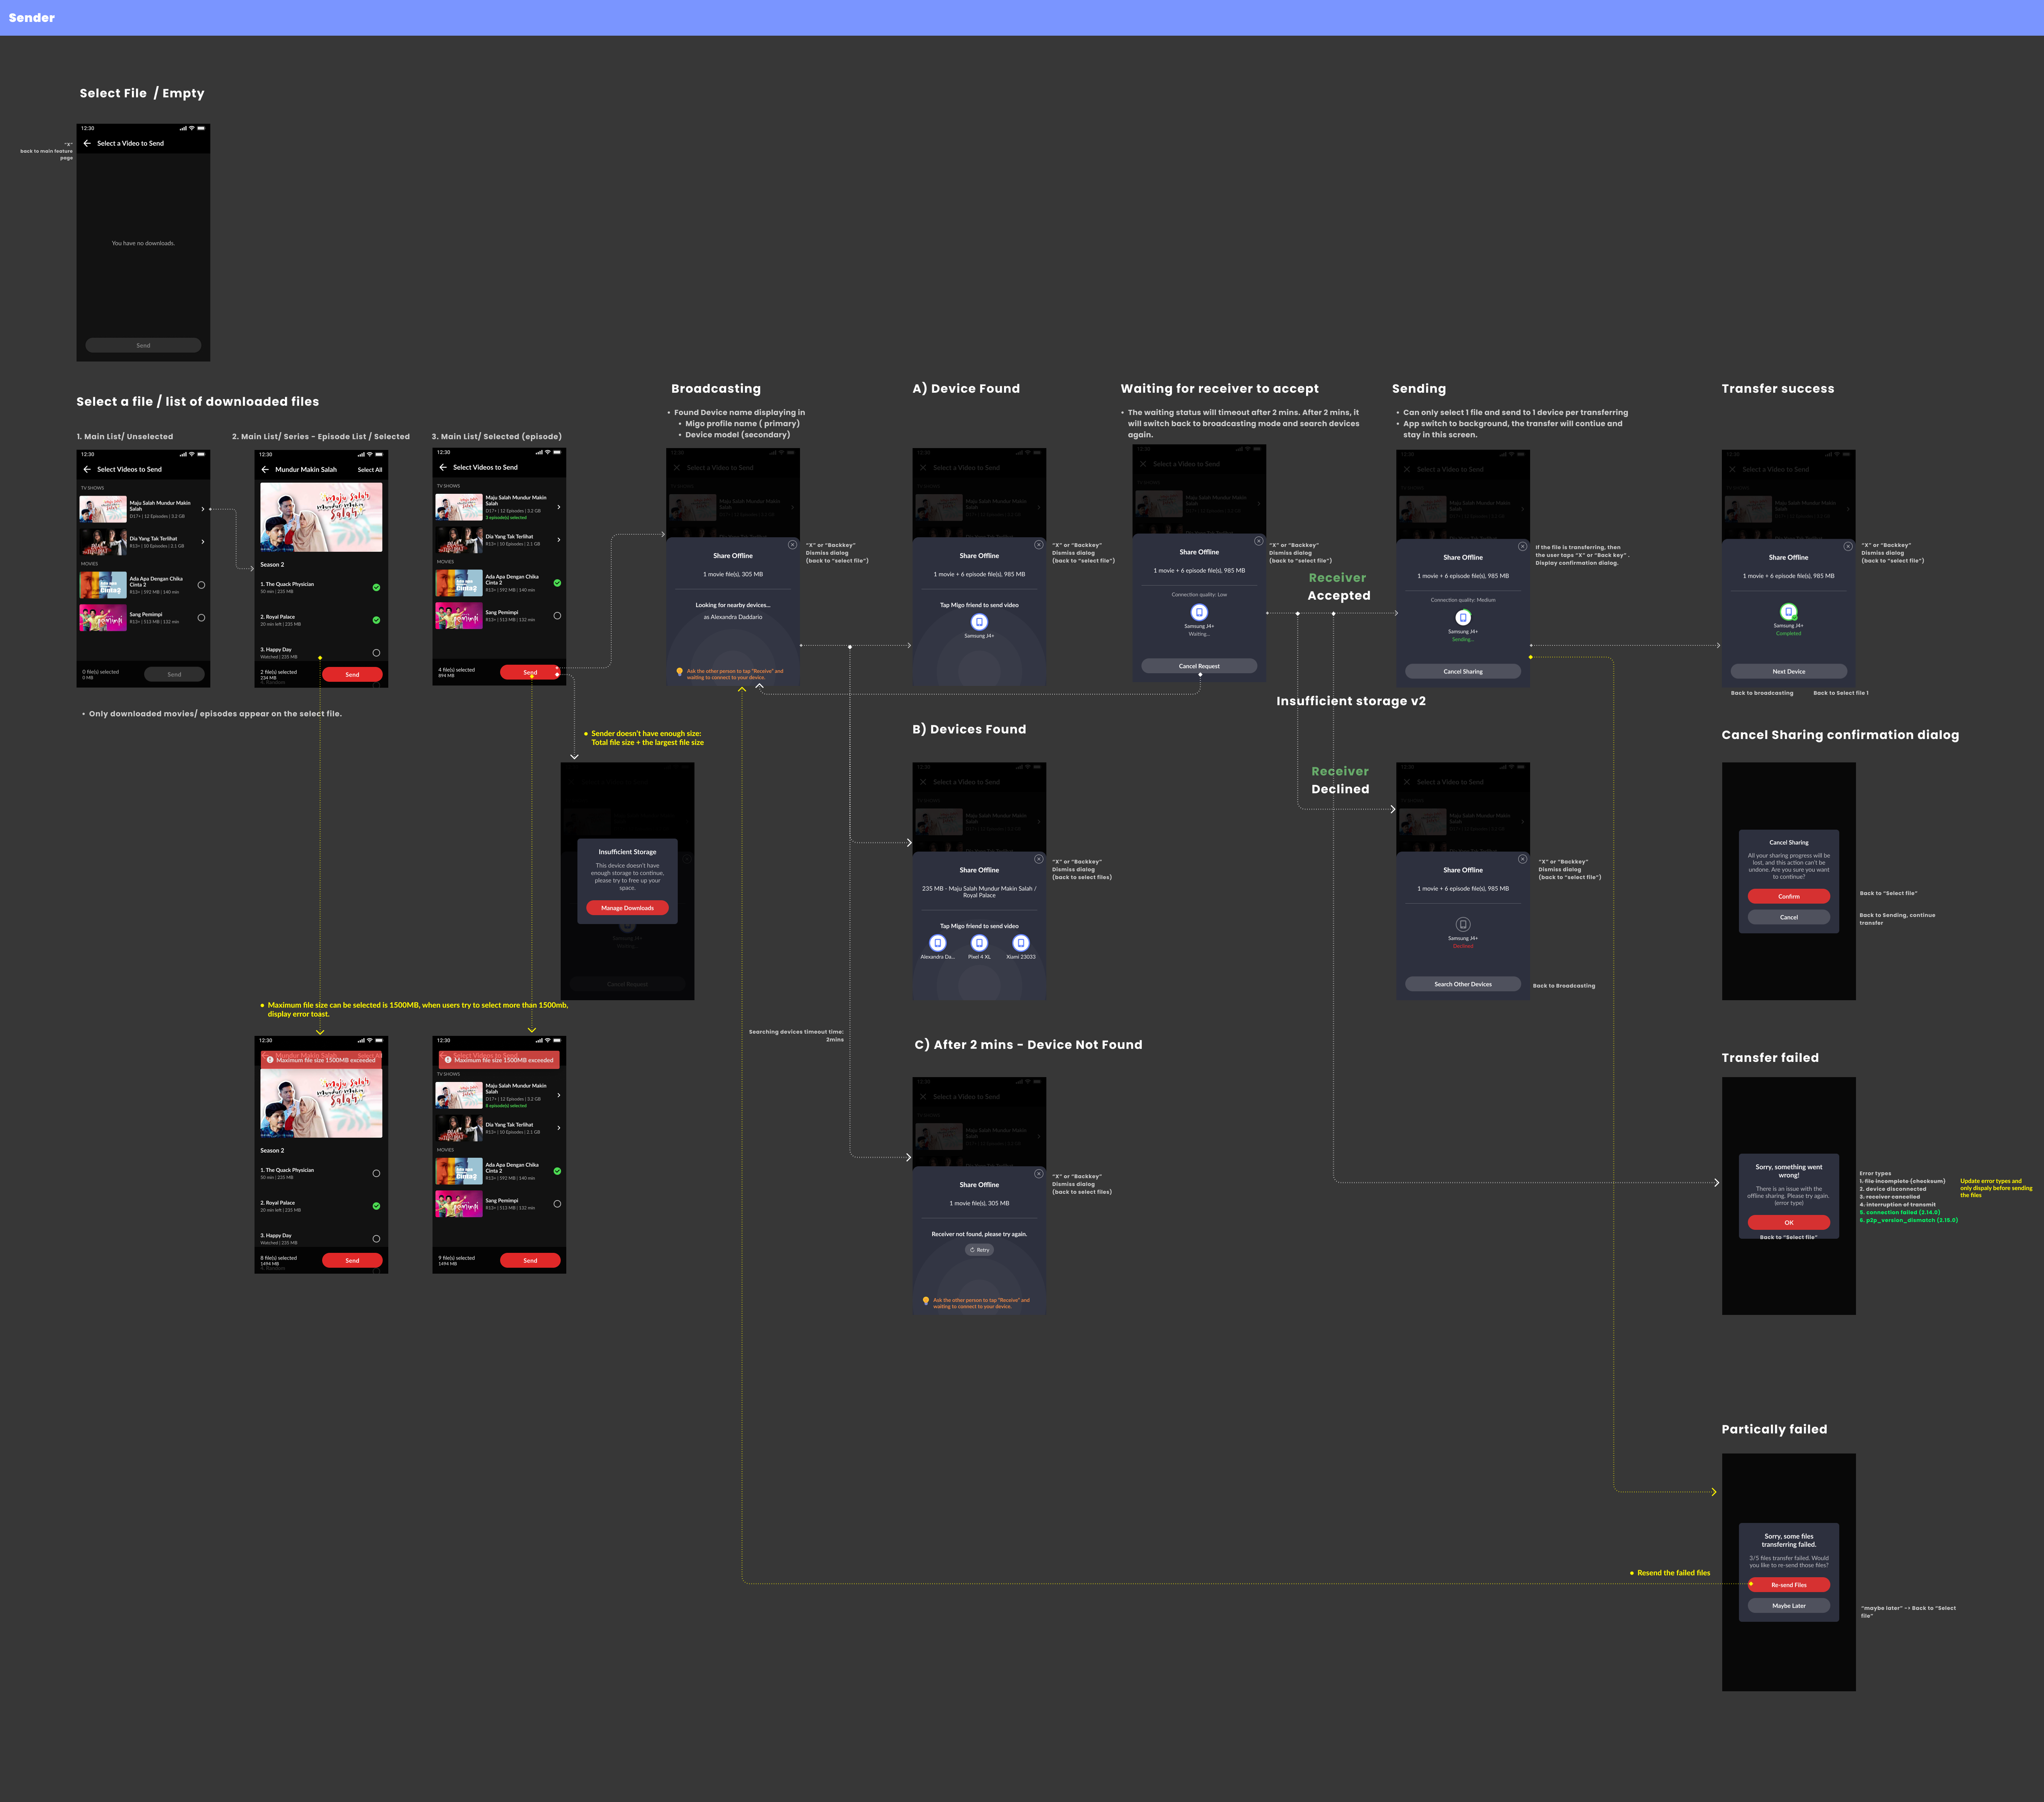Tap the Pixel 4 XL device icon
Image resolution: width=2044 pixels, height=1802 pixels.
point(979,943)
